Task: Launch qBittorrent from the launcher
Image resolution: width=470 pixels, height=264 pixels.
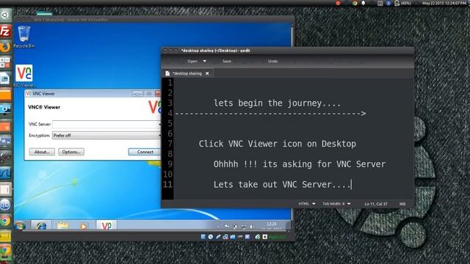Action: (5, 205)
